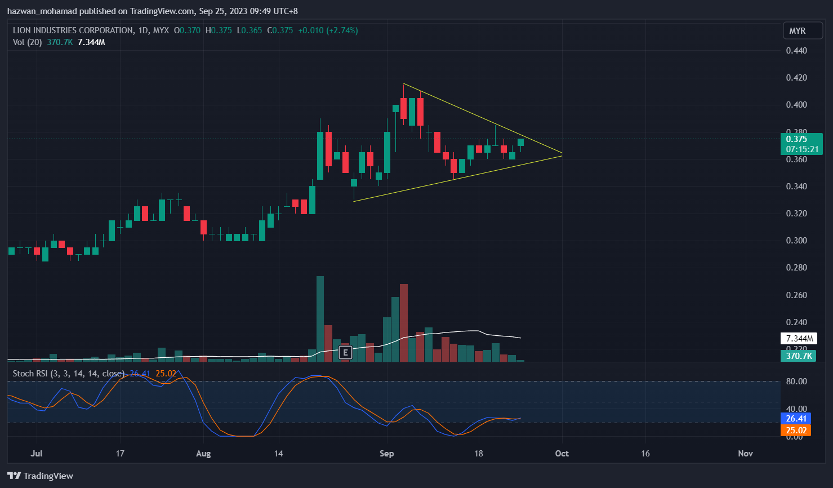Click the 07:15:21 countdown timer label
The width and height of the screenshot is (833, 488).
click(802, 149)
